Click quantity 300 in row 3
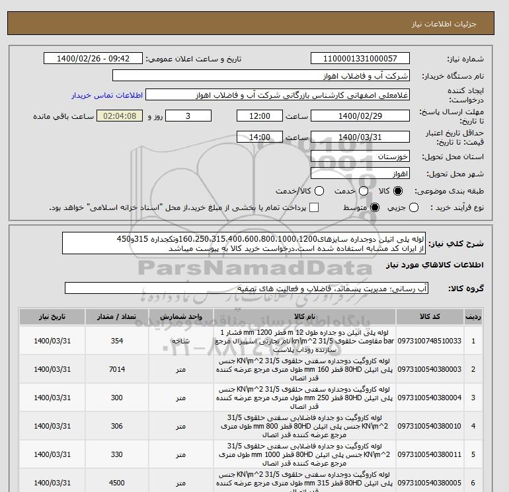The image size is (509, 492). click(117, 398)
